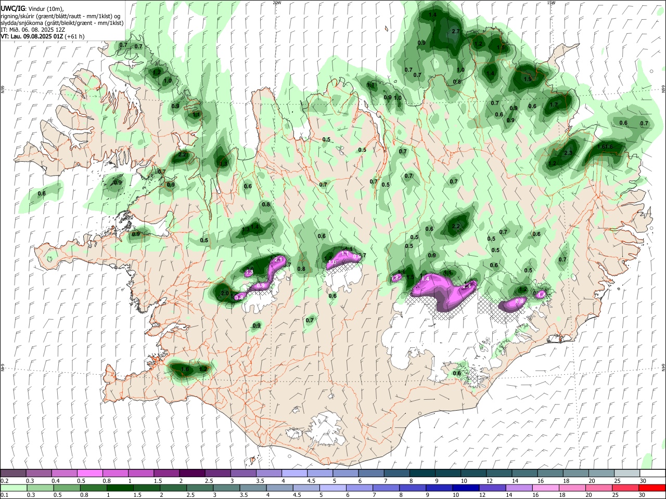Select the hot pink 20–25 rain swatch

(599, 488)
